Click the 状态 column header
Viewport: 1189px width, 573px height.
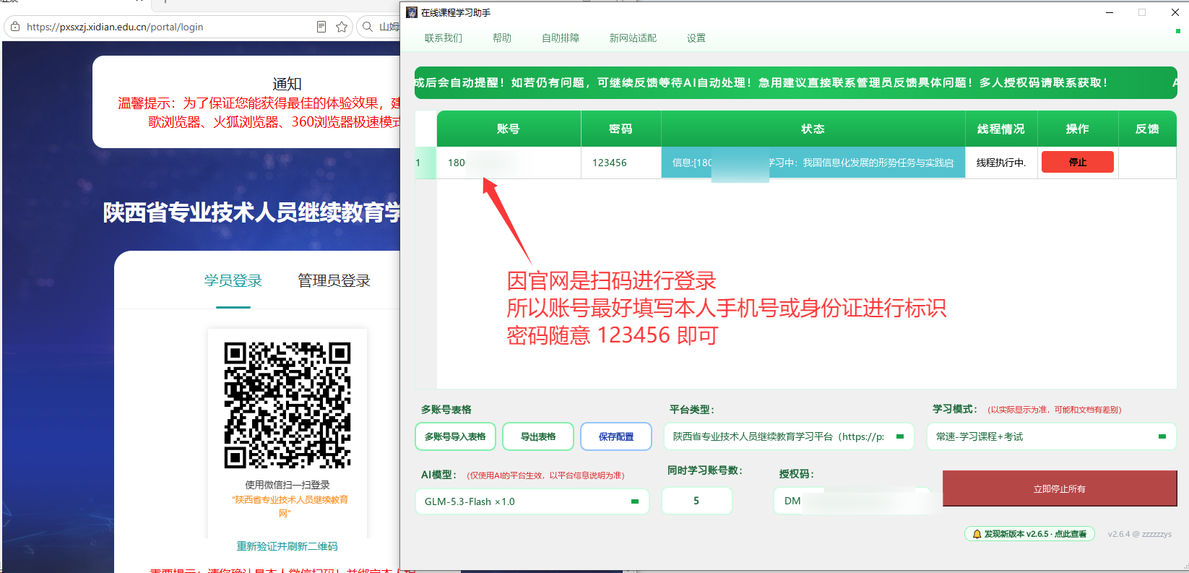pos(813,129)
